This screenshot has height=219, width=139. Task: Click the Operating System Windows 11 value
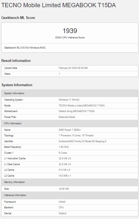click(69, 100)
